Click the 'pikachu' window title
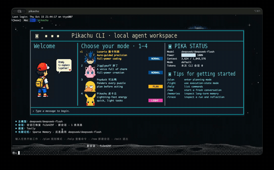This screenshot has width=274, height=170. 34,11
